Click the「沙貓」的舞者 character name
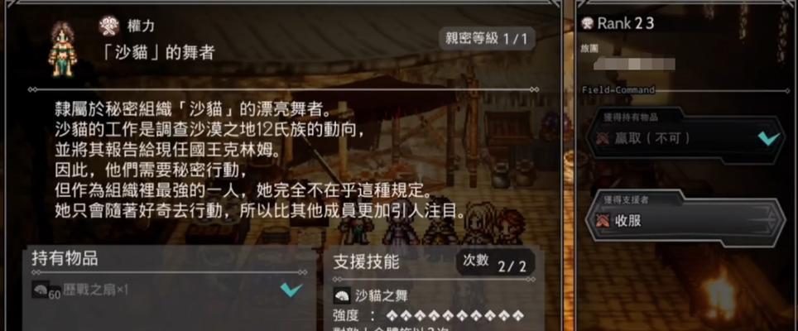The width and height of the screenshot is (798, 331). (x=156, y=53)
